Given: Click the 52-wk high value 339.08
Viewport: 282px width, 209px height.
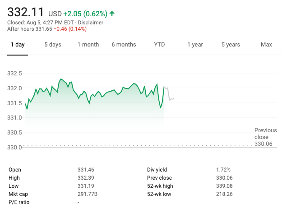Looking at the screenshot, I should pos(223,186).
